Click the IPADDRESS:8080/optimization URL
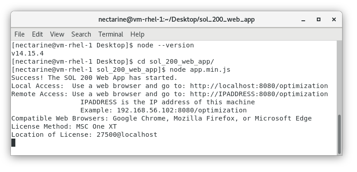This screenshot has height=172, width=357. (259, 94)
